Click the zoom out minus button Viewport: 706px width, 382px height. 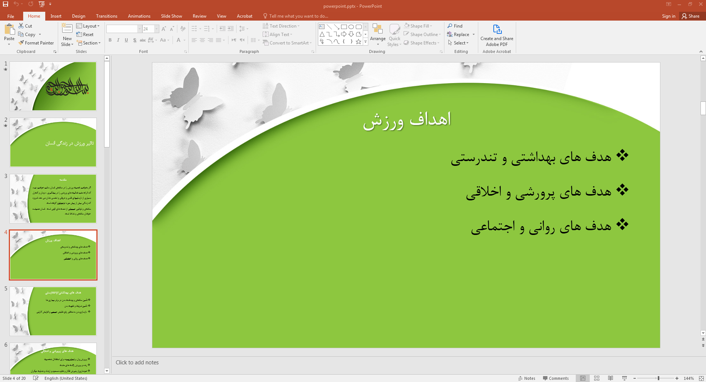[x=635, y=378]
